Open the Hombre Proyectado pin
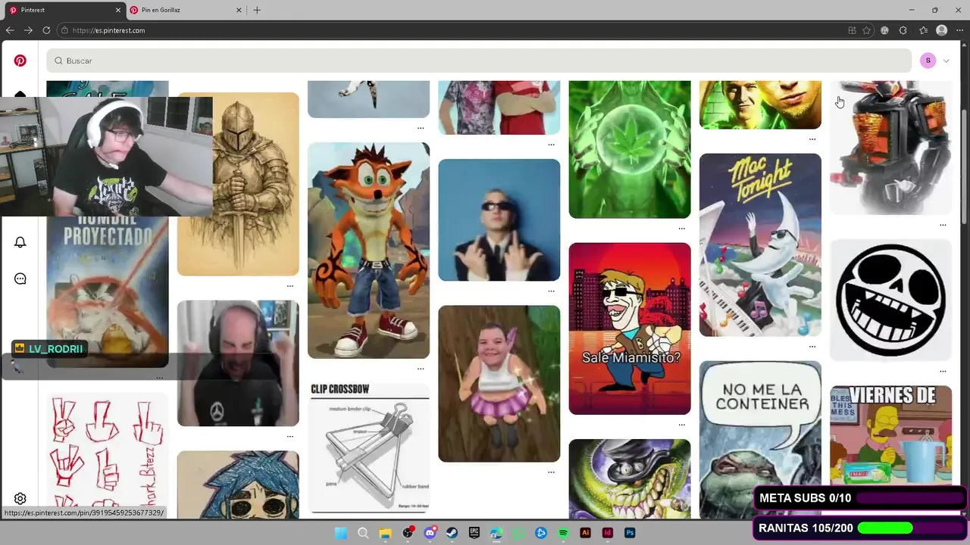The image size is (970, 545). [107, 291]
